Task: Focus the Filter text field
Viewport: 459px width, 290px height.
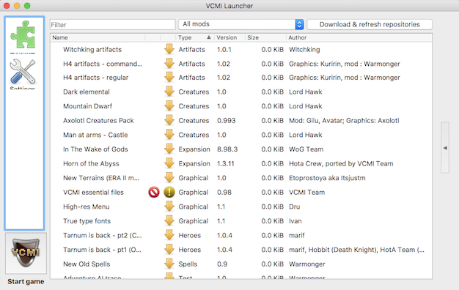Action: tap(113, 25)
